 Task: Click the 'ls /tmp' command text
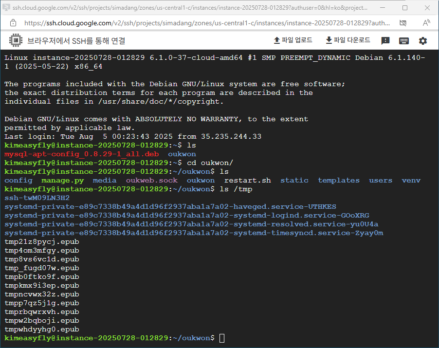pos(236,189)
